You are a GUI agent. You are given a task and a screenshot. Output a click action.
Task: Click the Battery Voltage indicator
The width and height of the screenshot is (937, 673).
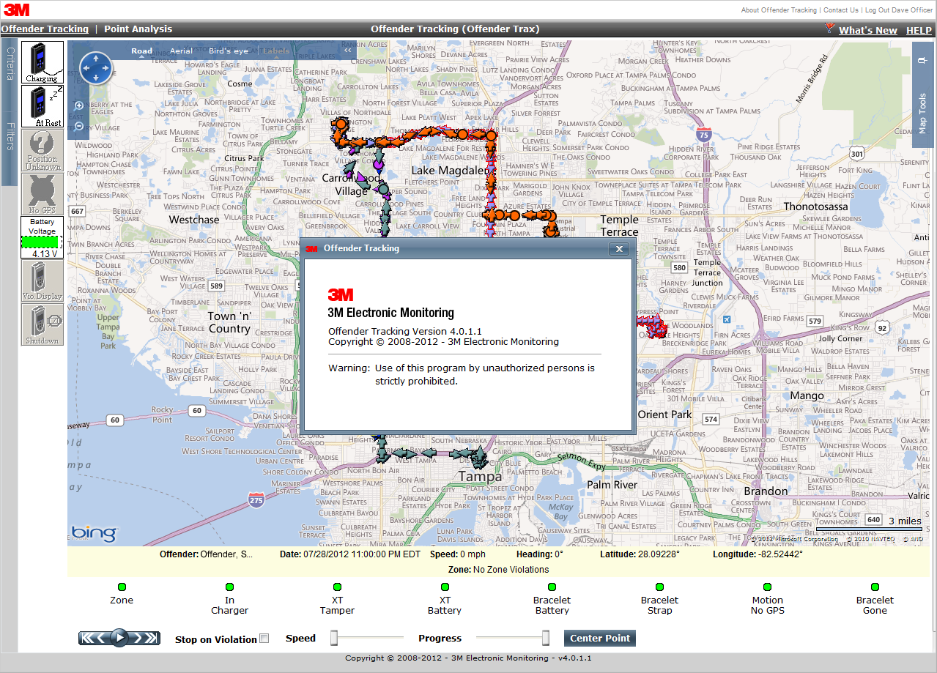(42, 237)
